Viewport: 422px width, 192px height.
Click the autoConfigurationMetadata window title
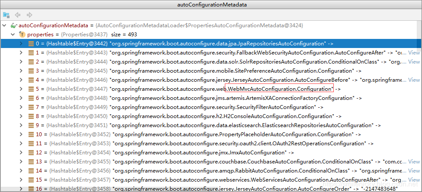[212, 5]
